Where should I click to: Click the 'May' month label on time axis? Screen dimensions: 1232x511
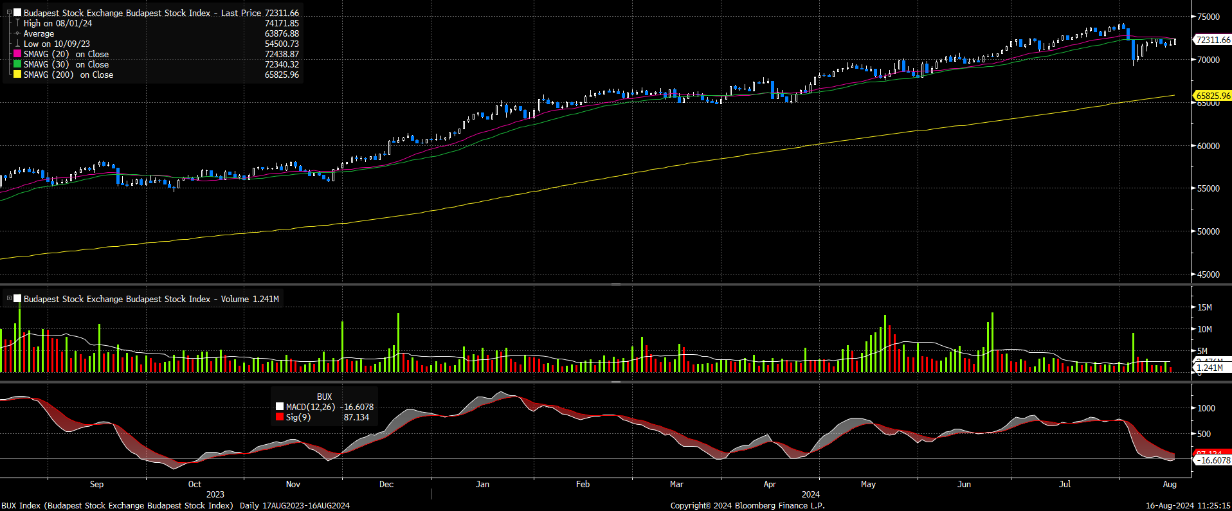[868, 484]
